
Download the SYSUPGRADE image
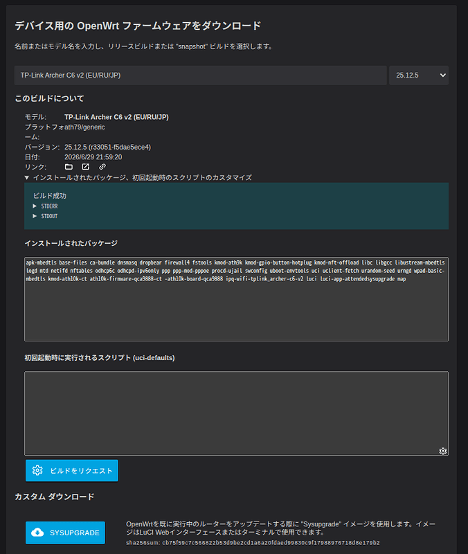click(x=65, y=533)
